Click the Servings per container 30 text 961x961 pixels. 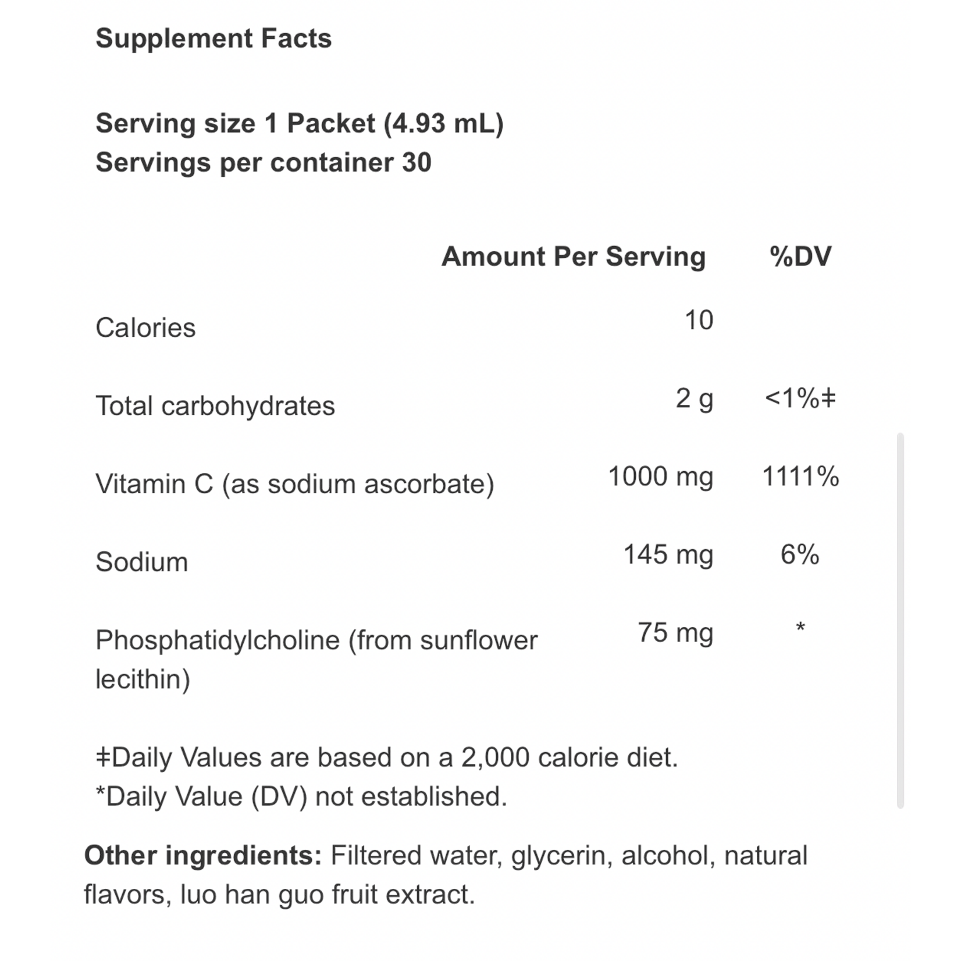click(x=263, y=162)
